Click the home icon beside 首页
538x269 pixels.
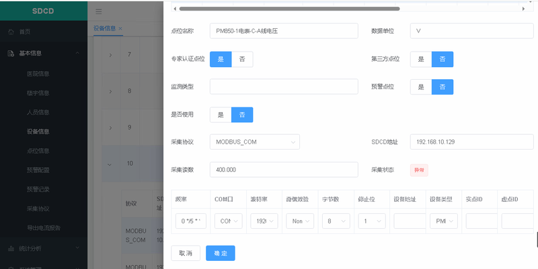coord(11,32)
